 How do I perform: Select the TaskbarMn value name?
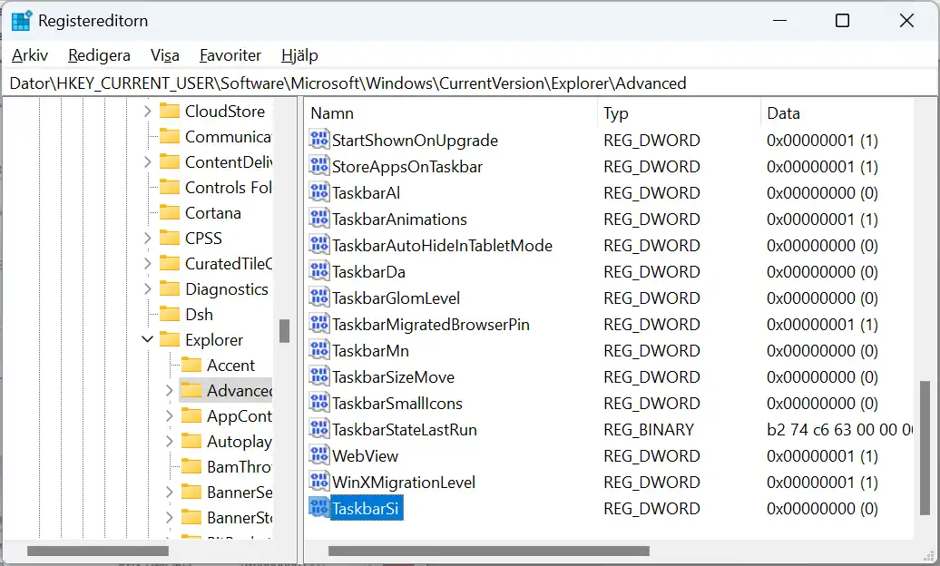point(370,351)
